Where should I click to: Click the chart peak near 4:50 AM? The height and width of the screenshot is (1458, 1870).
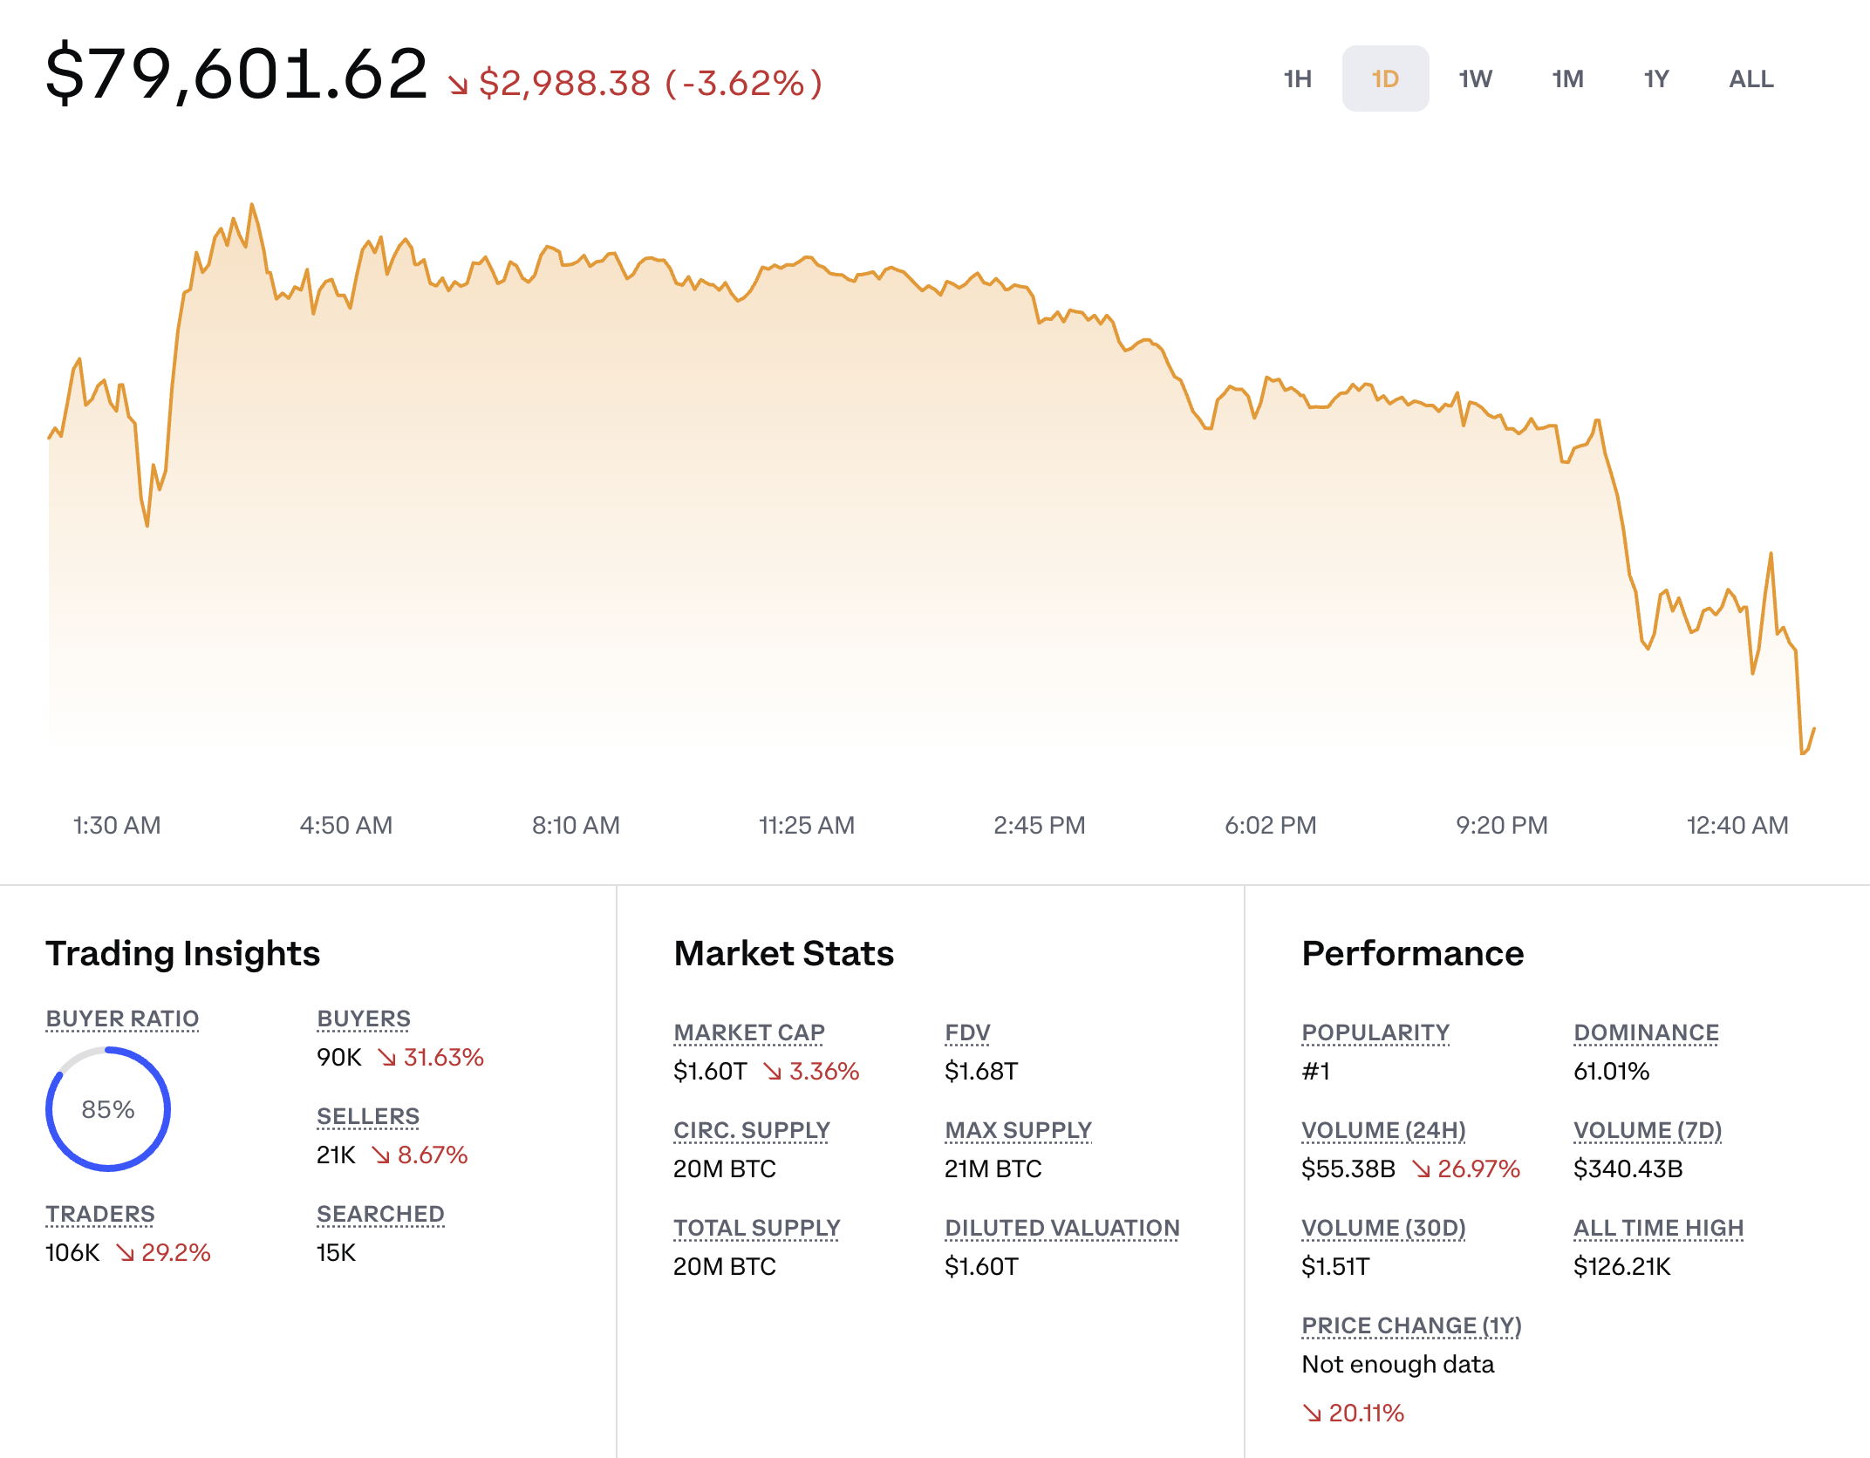[252, 206]
